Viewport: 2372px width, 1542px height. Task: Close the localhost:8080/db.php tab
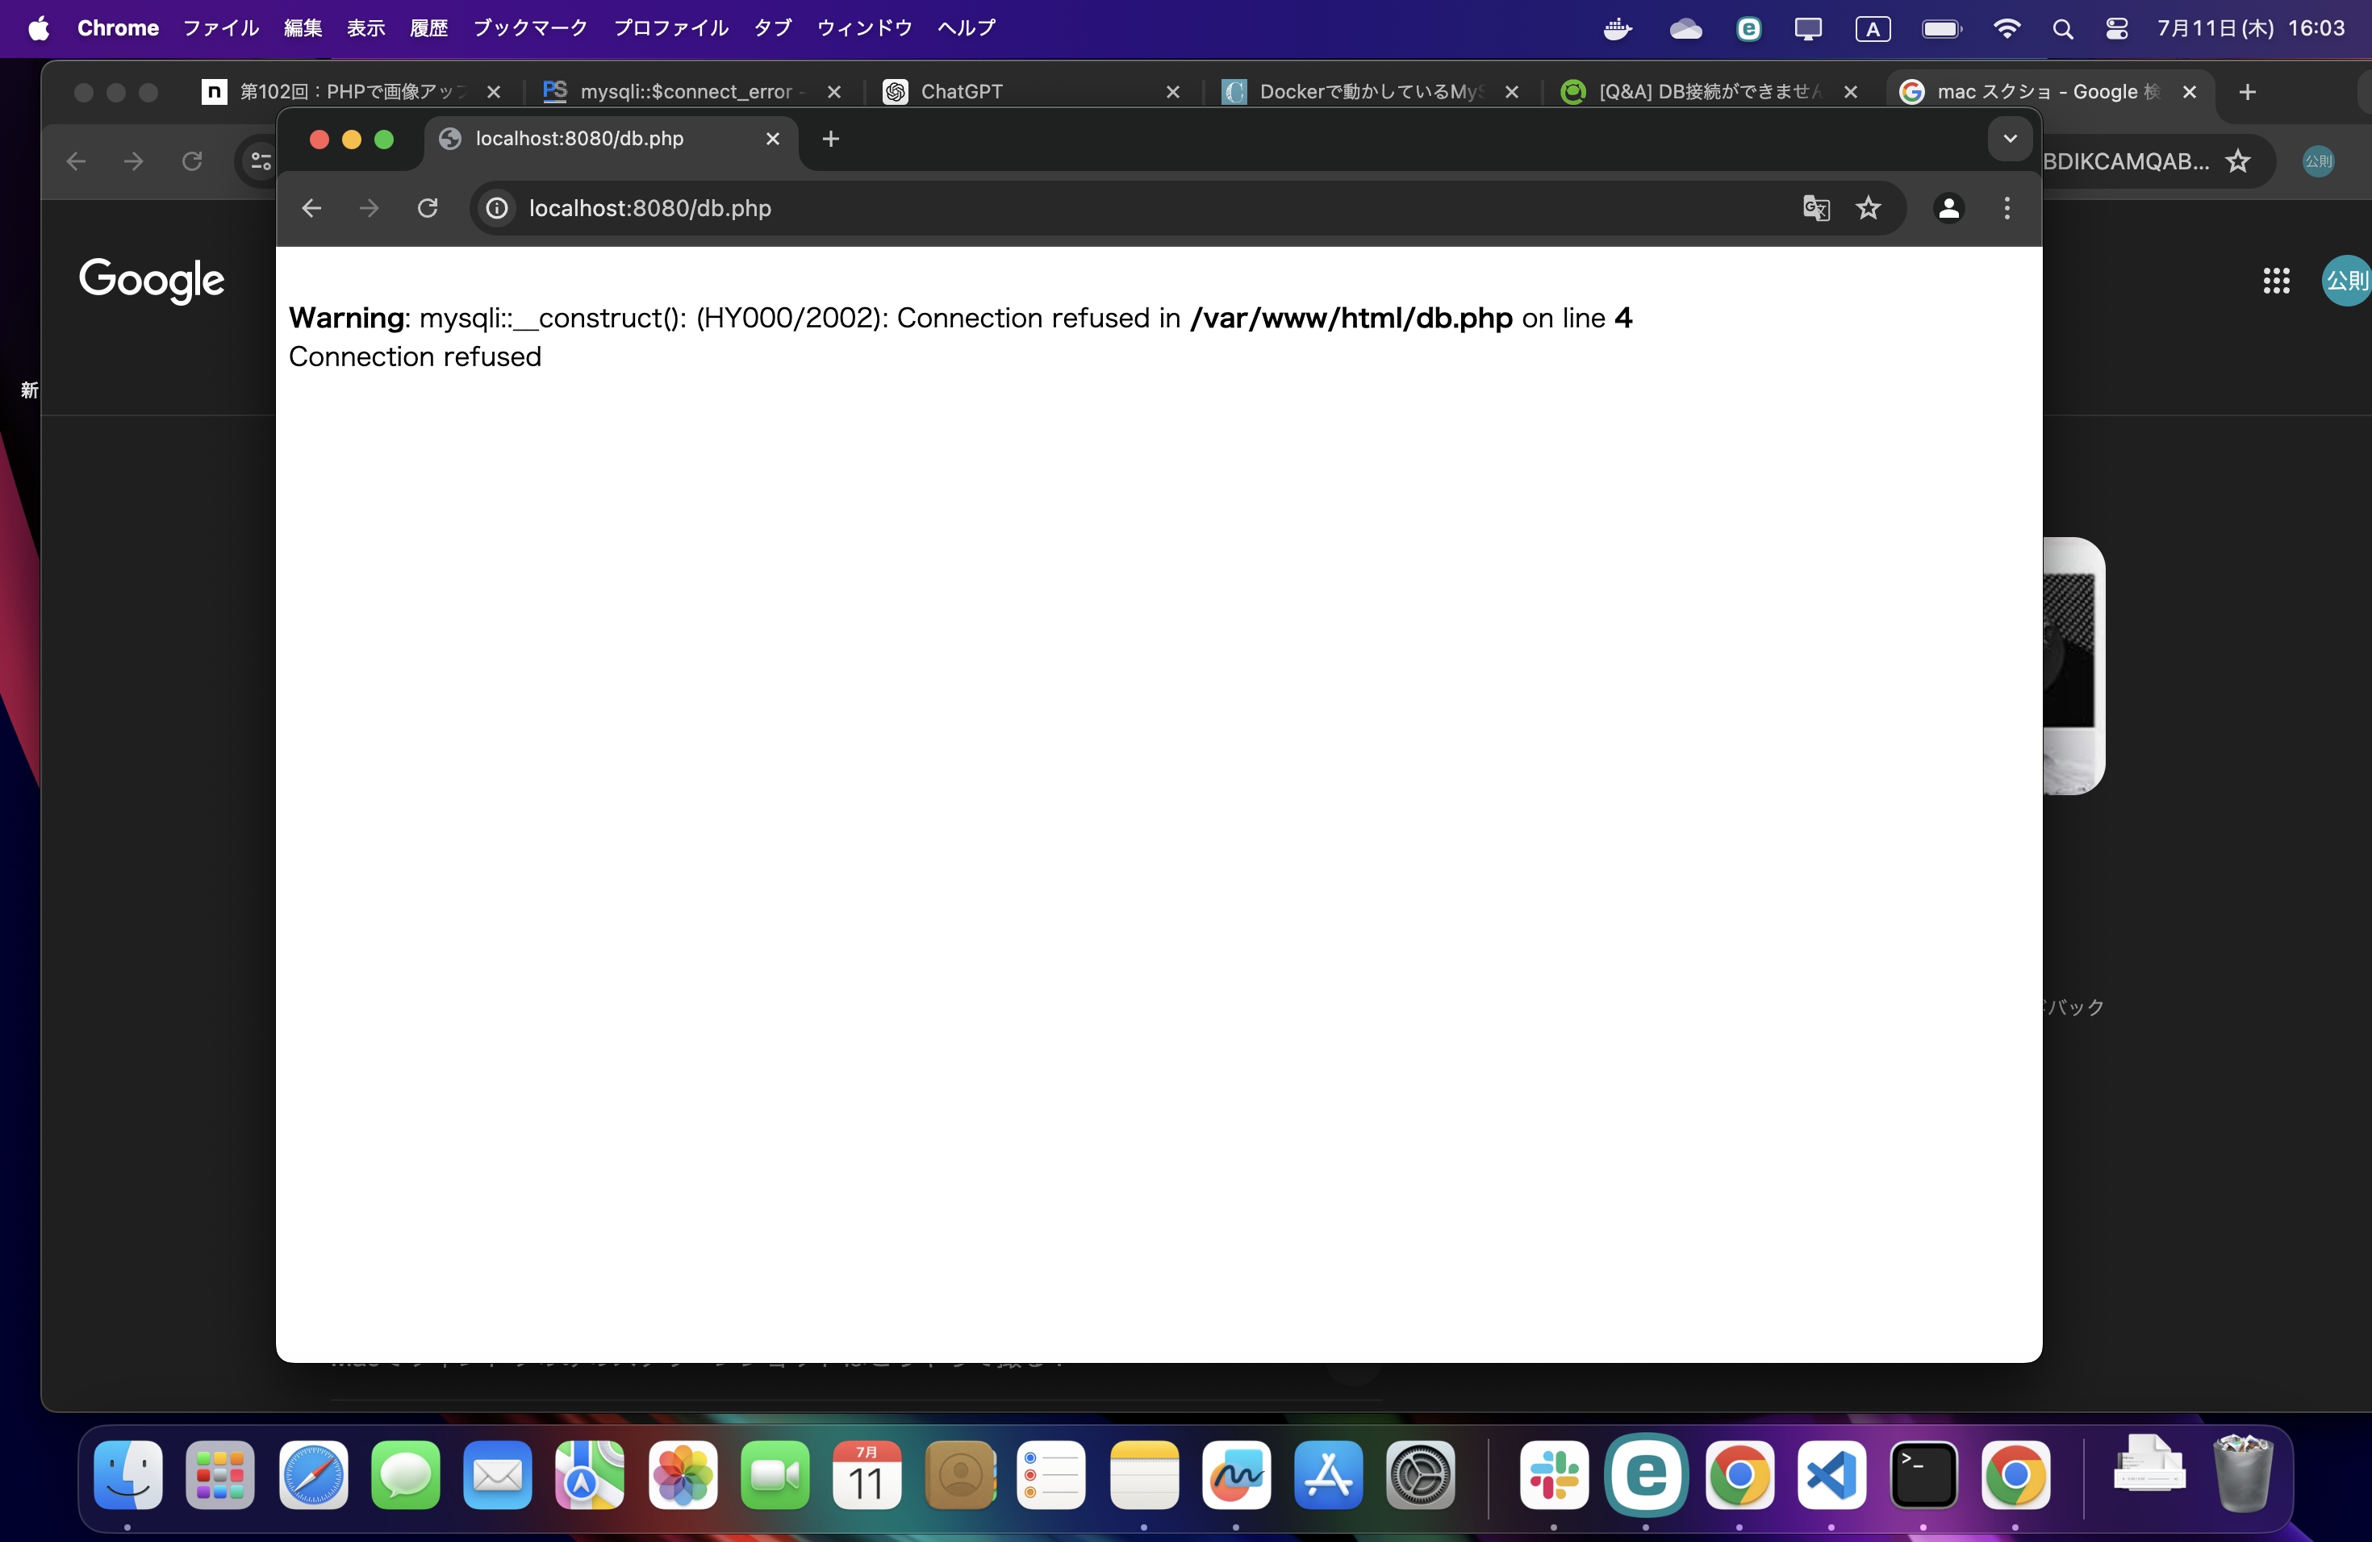point(772,139)
